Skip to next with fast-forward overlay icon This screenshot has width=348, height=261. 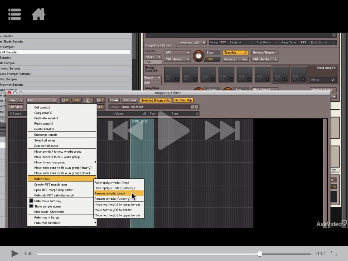pos(222,130)
